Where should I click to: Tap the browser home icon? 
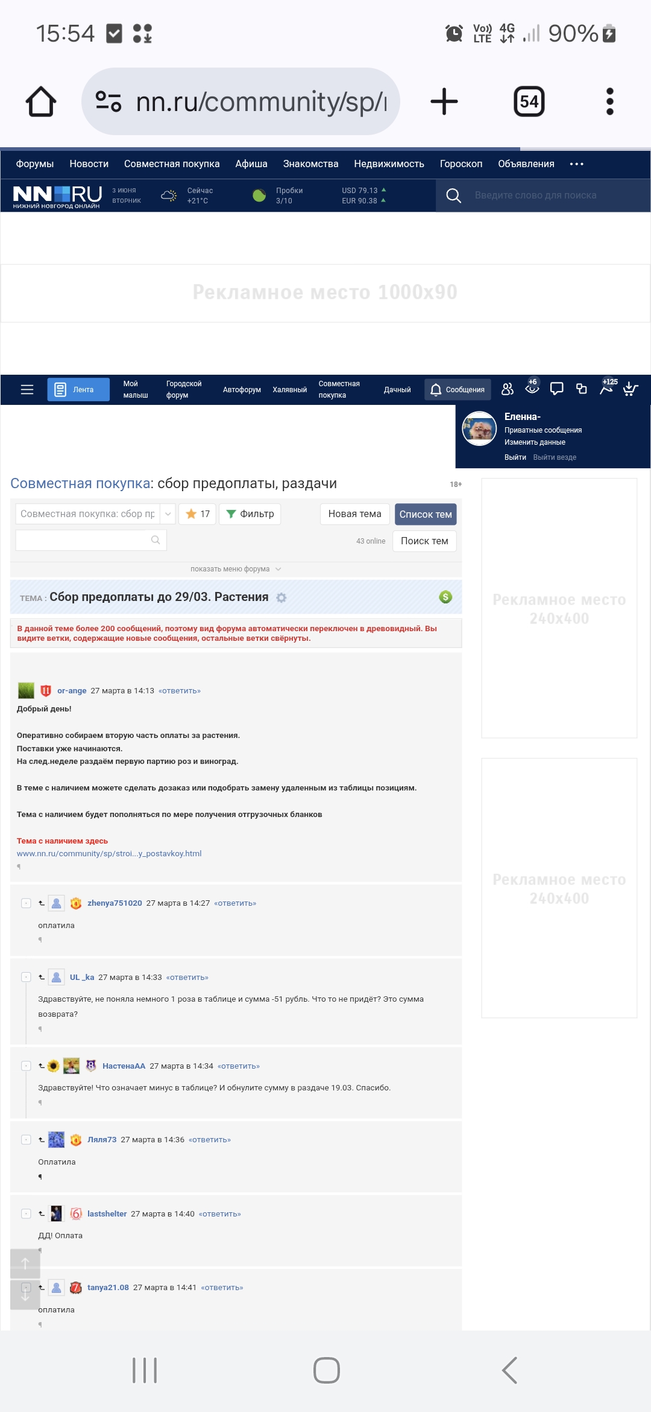[41, 101]
